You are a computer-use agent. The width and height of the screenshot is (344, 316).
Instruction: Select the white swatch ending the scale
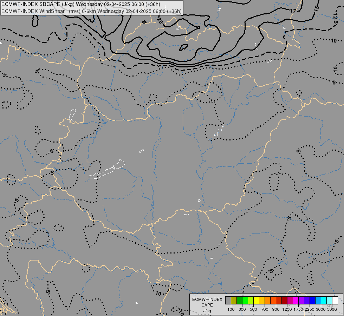click(x=335, y=300)
